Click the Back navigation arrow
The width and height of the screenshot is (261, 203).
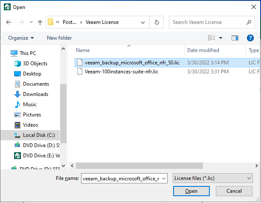click(9, 22)
